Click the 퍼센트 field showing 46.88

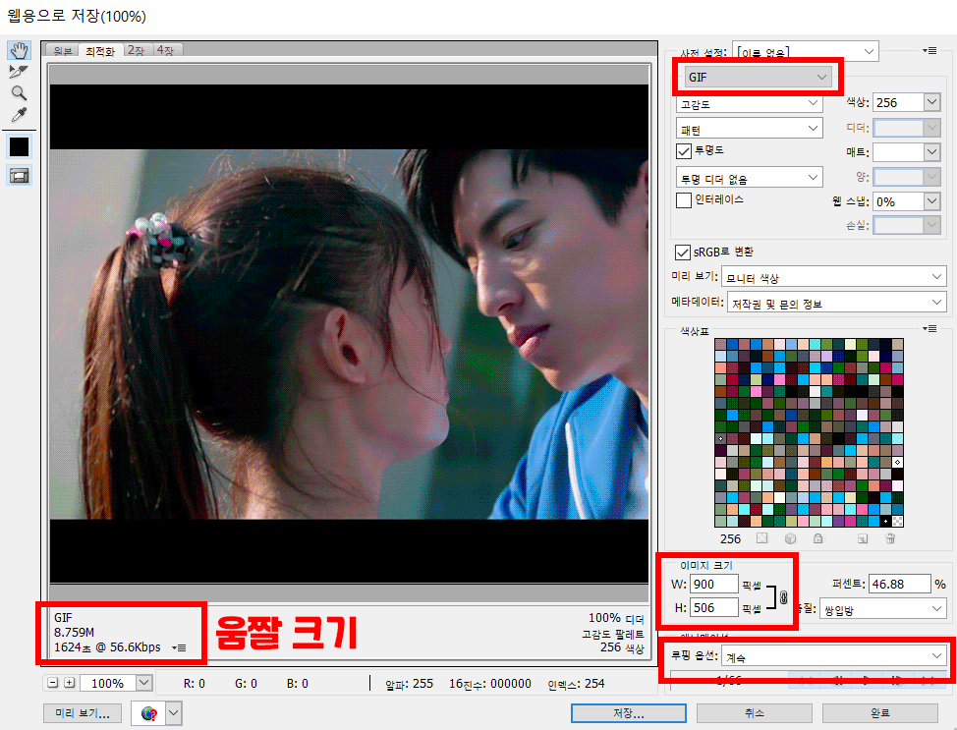point(900,585)
